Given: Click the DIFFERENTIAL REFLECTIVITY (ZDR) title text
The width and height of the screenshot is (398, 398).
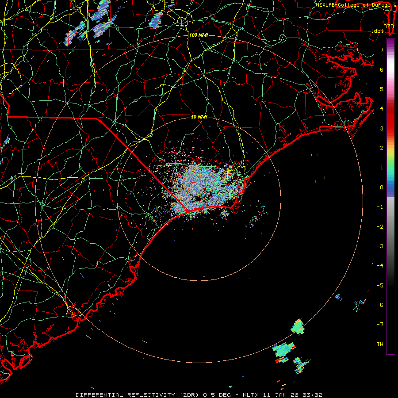Looking at the screenshot, I should (138, 395).
